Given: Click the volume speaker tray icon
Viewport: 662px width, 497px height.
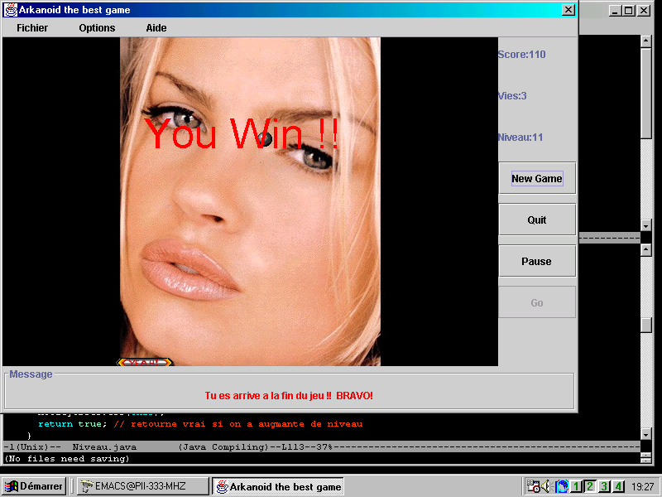Looking at the screenshot, I should [546, 486].
